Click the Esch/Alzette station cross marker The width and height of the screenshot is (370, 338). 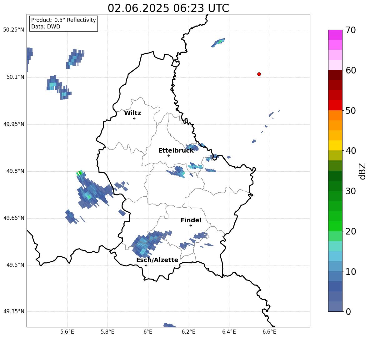coord(146,265)
